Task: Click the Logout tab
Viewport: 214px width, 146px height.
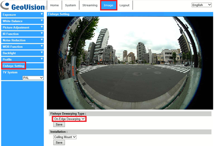Action: pos(124,5)
